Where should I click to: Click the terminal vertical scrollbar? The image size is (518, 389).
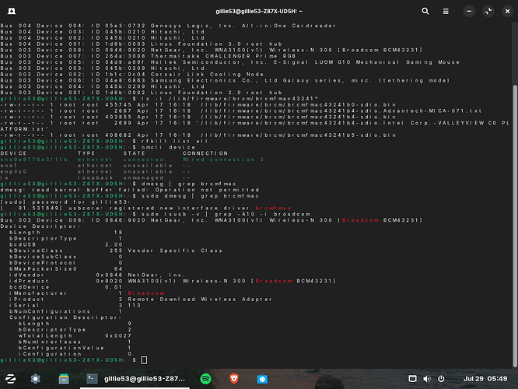515,226
